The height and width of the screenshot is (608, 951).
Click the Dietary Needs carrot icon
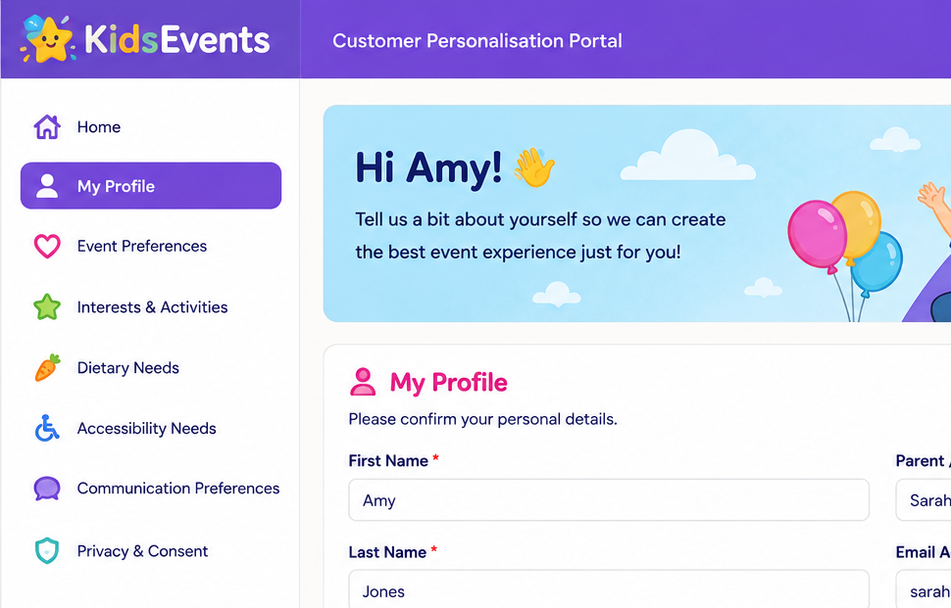tap(47, 367)
